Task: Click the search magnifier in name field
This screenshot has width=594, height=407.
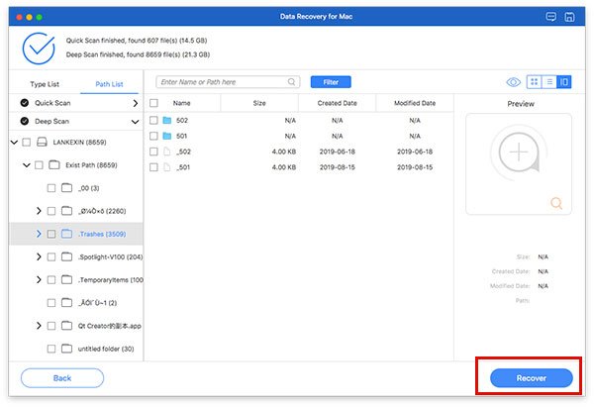Action: (291, 82)
